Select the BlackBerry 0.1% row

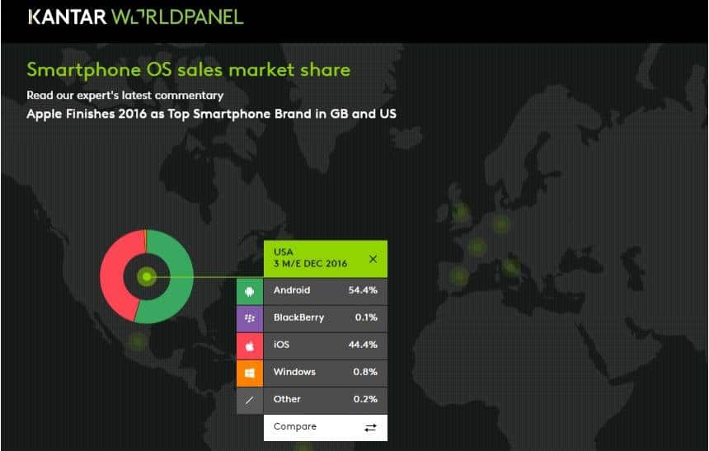click(312, 318)
